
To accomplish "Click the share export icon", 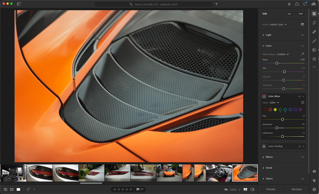I will [297, 4].
